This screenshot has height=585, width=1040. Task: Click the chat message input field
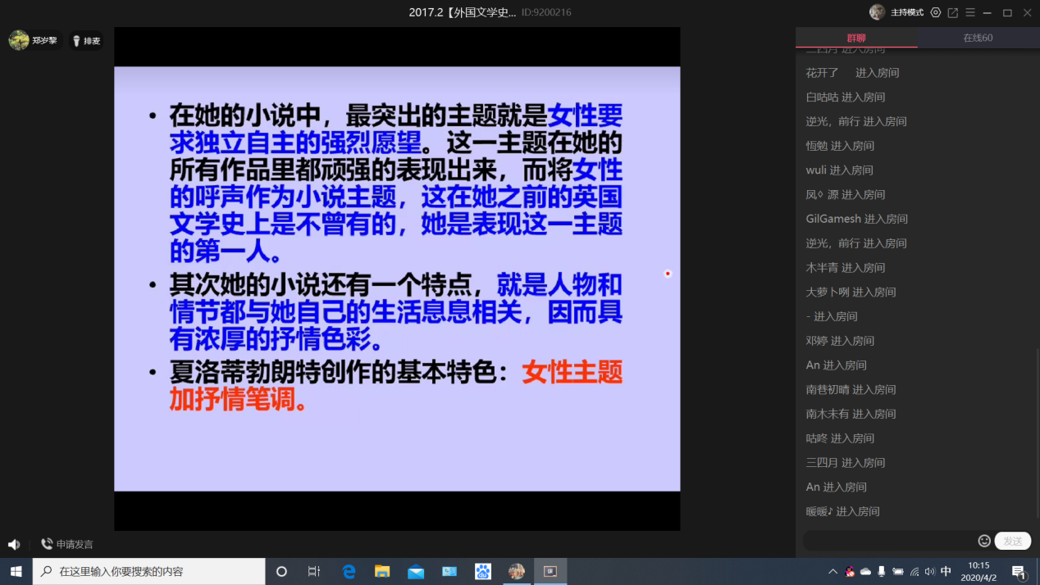tap(888, 541)
